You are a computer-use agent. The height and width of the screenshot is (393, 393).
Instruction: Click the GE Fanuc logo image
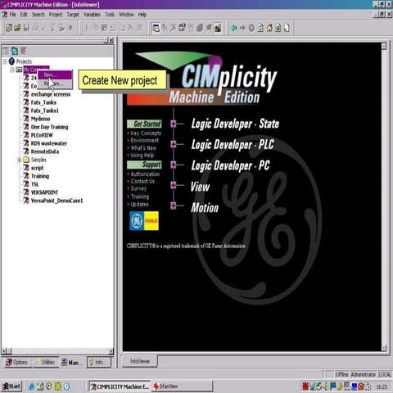click(x=144, y=220)
